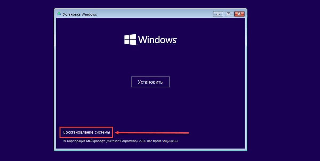Click the © symbol in the copyright line
The image size is (320, 161).
tap(65, 141)
